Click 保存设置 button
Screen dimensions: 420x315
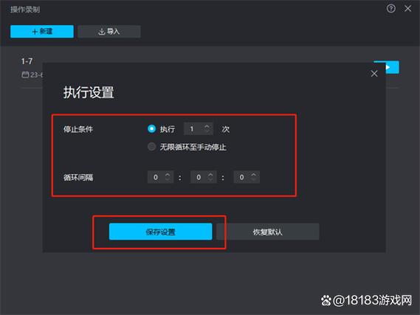pyautogui.click(x=160, y=232)
